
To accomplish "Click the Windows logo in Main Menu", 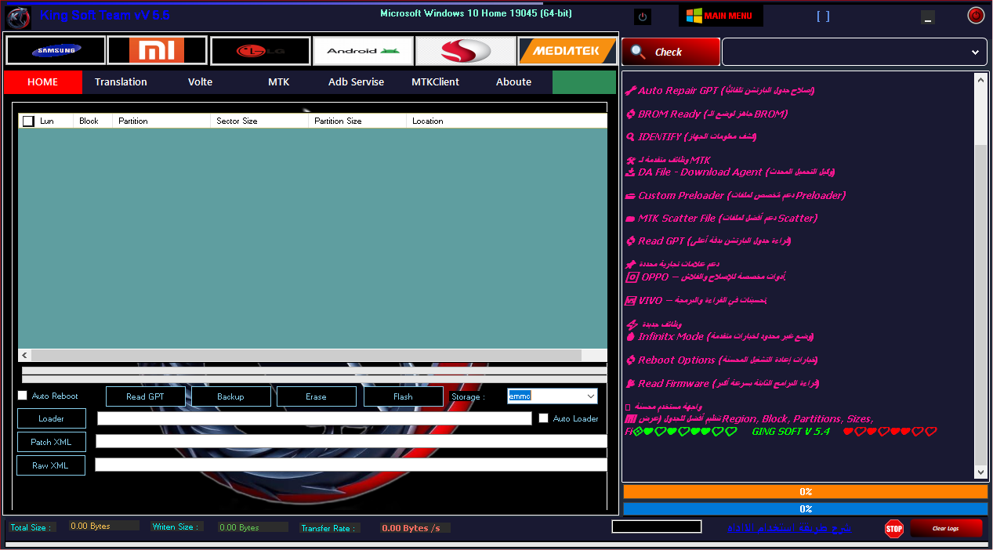I will (694, 16).
